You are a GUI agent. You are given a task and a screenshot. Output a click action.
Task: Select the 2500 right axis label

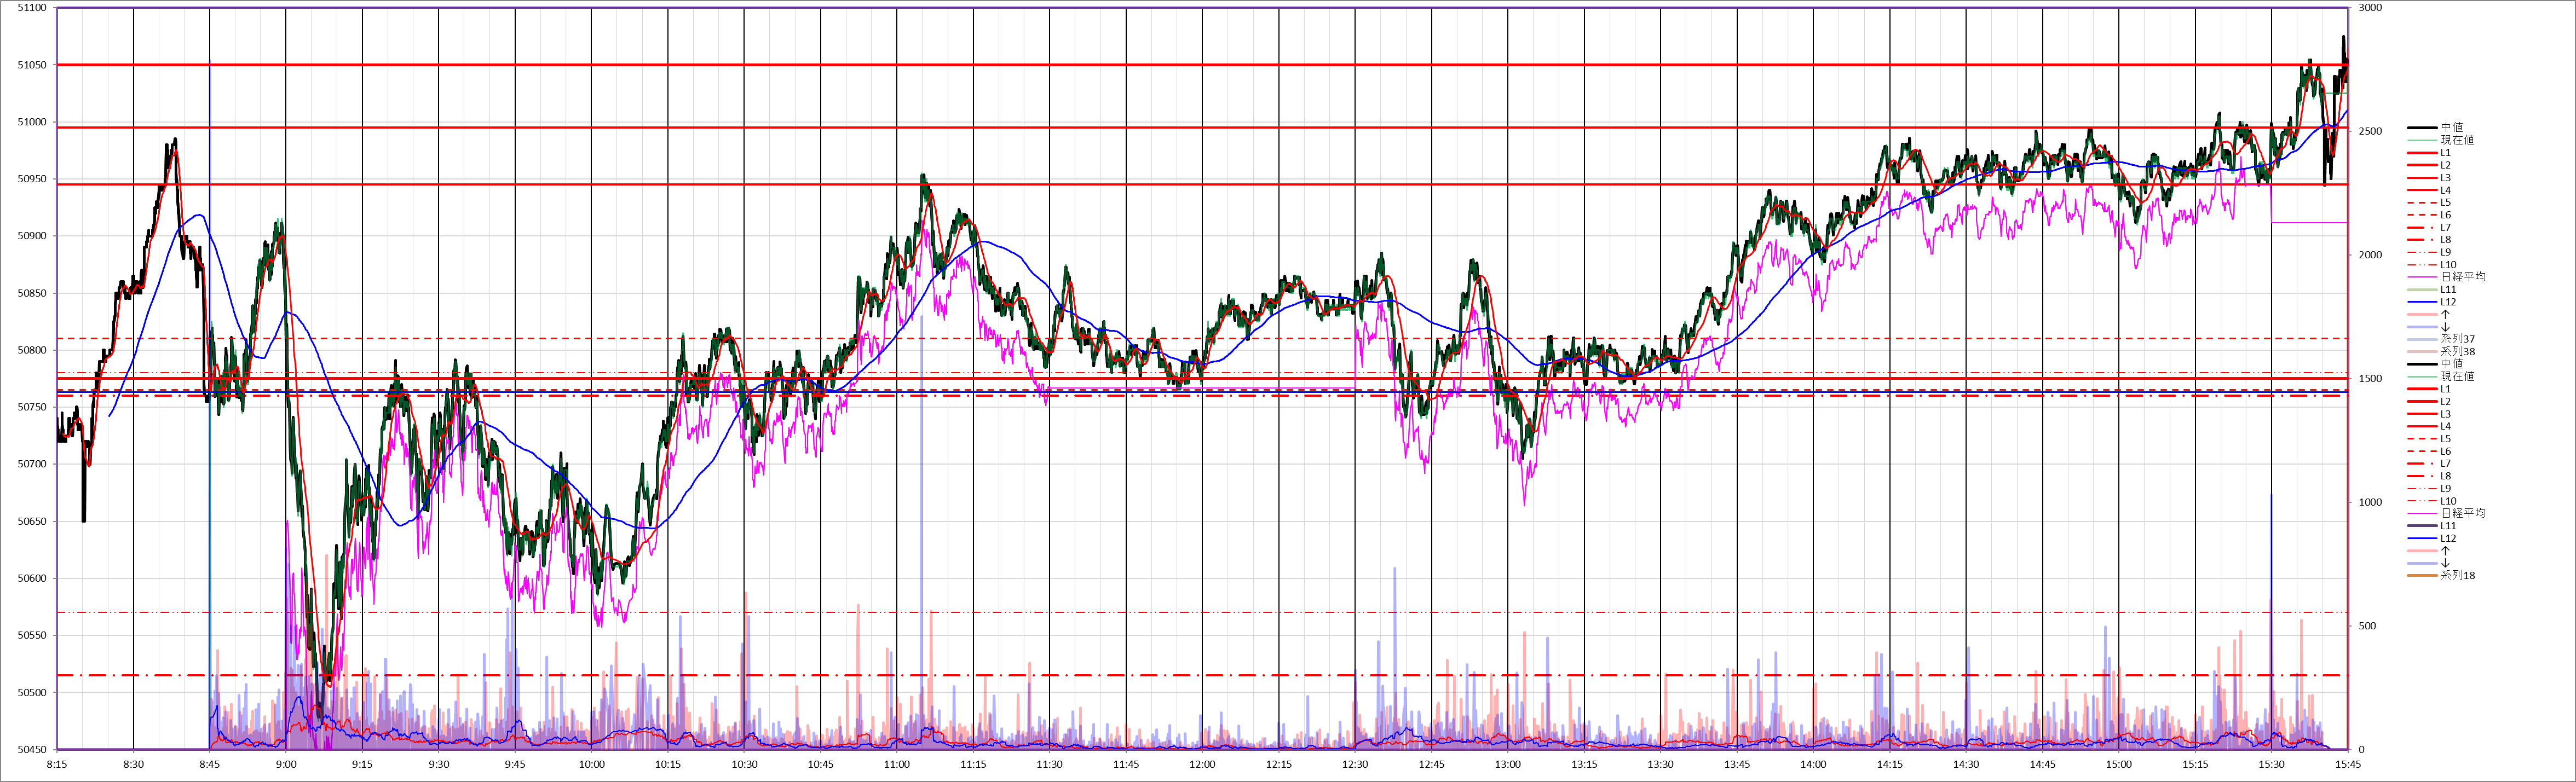click(2370, 131)
